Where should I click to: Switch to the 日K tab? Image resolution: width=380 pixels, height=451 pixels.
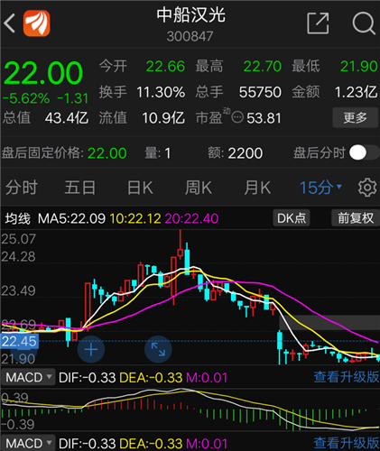click(x=140, y=188)
